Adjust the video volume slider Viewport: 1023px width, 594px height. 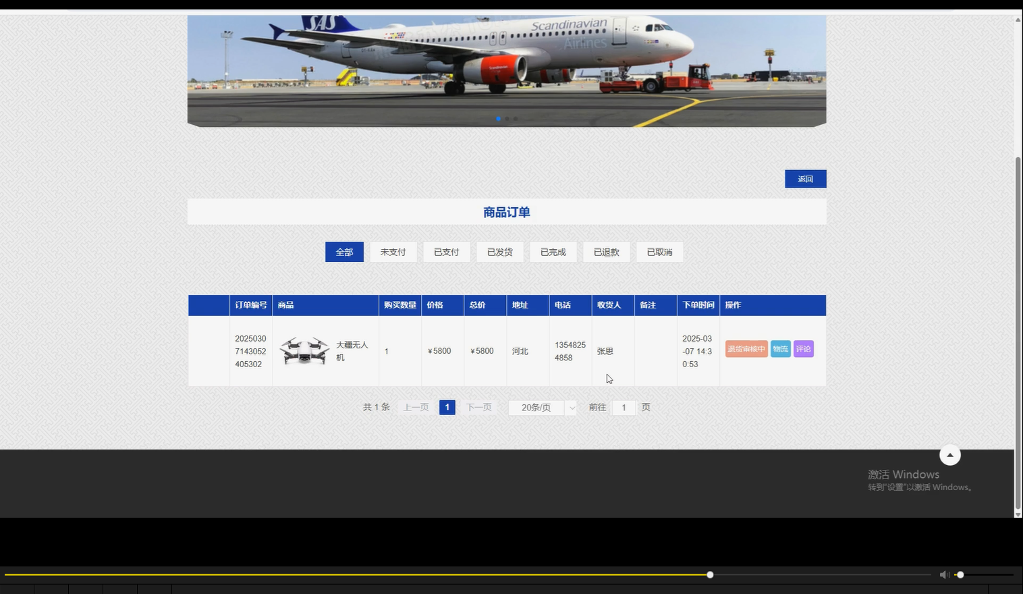[x=983, y=574]
